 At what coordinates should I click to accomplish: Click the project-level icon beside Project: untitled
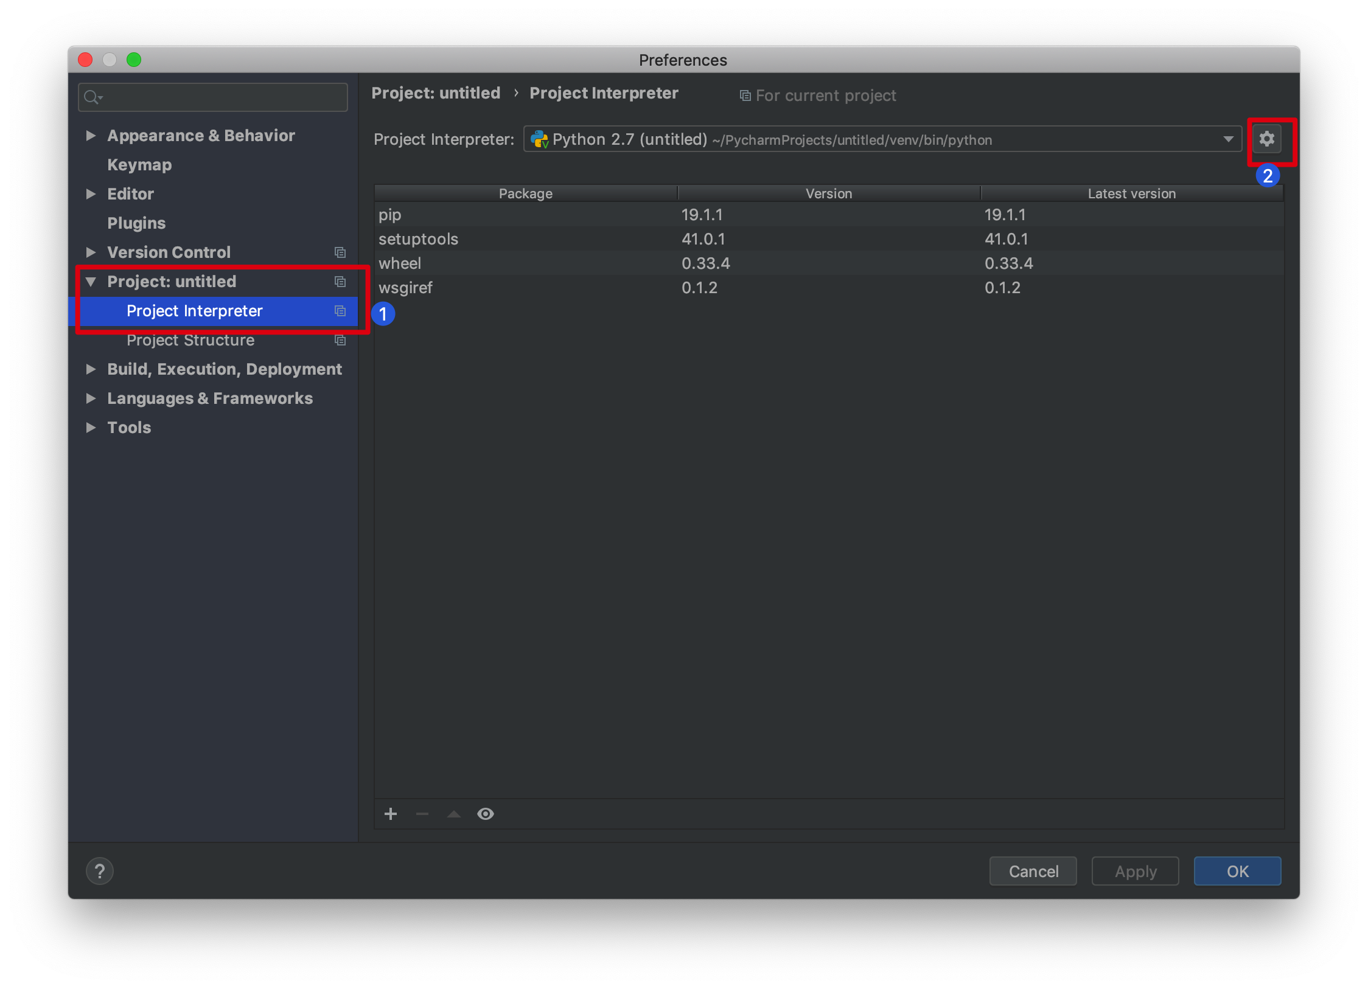[x=340, y=281]
